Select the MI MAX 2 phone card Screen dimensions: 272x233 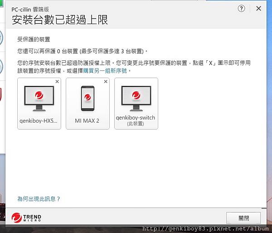pos(87,104)
